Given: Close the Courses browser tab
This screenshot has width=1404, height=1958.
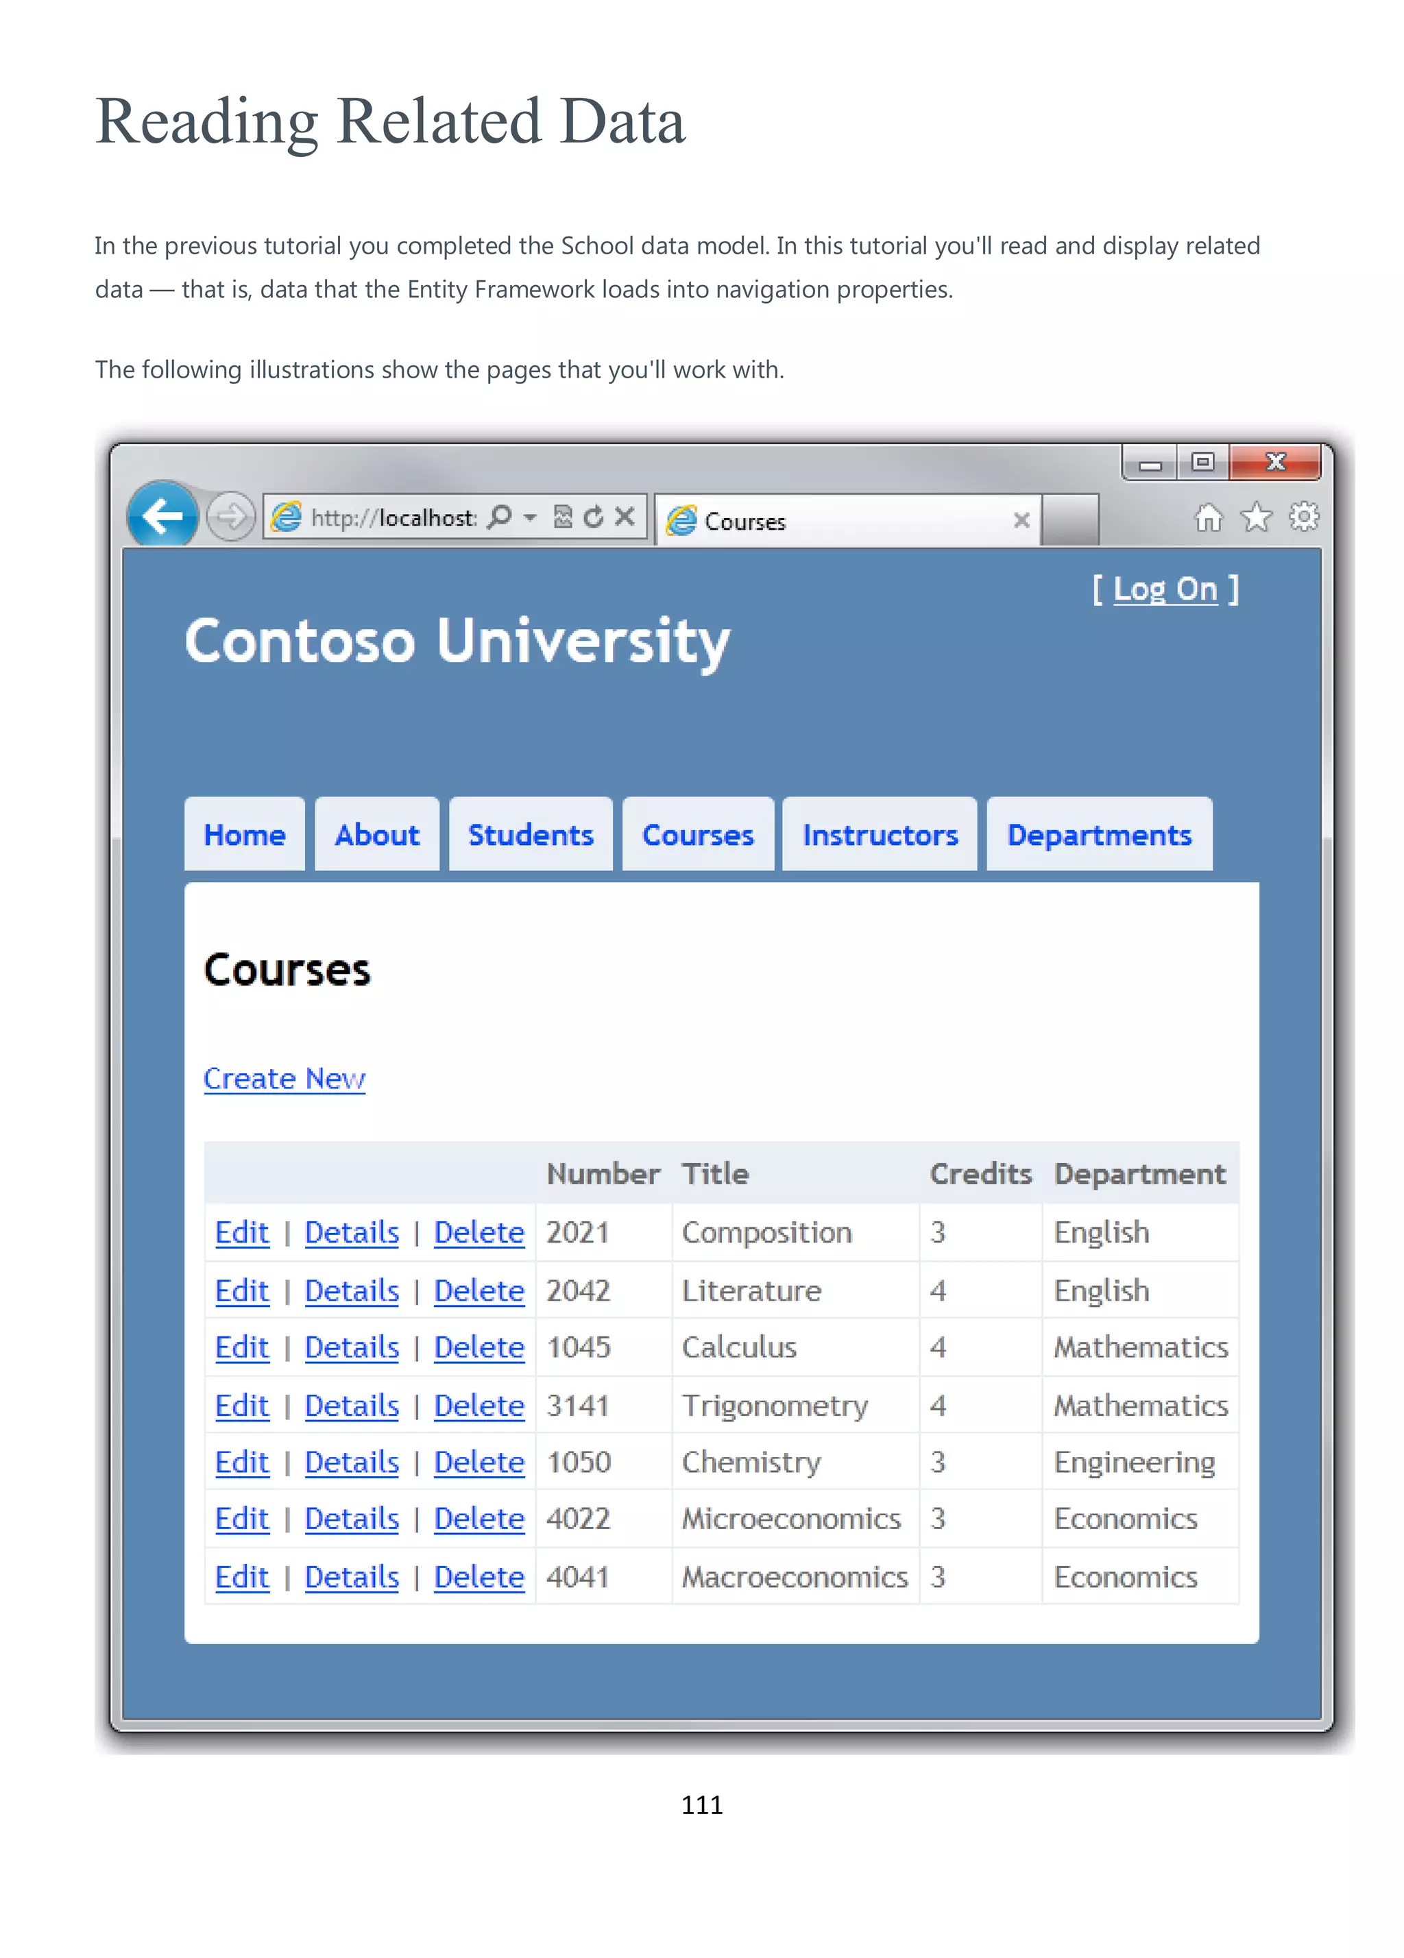Looking at the screenshot, I should pos(1021,521).
